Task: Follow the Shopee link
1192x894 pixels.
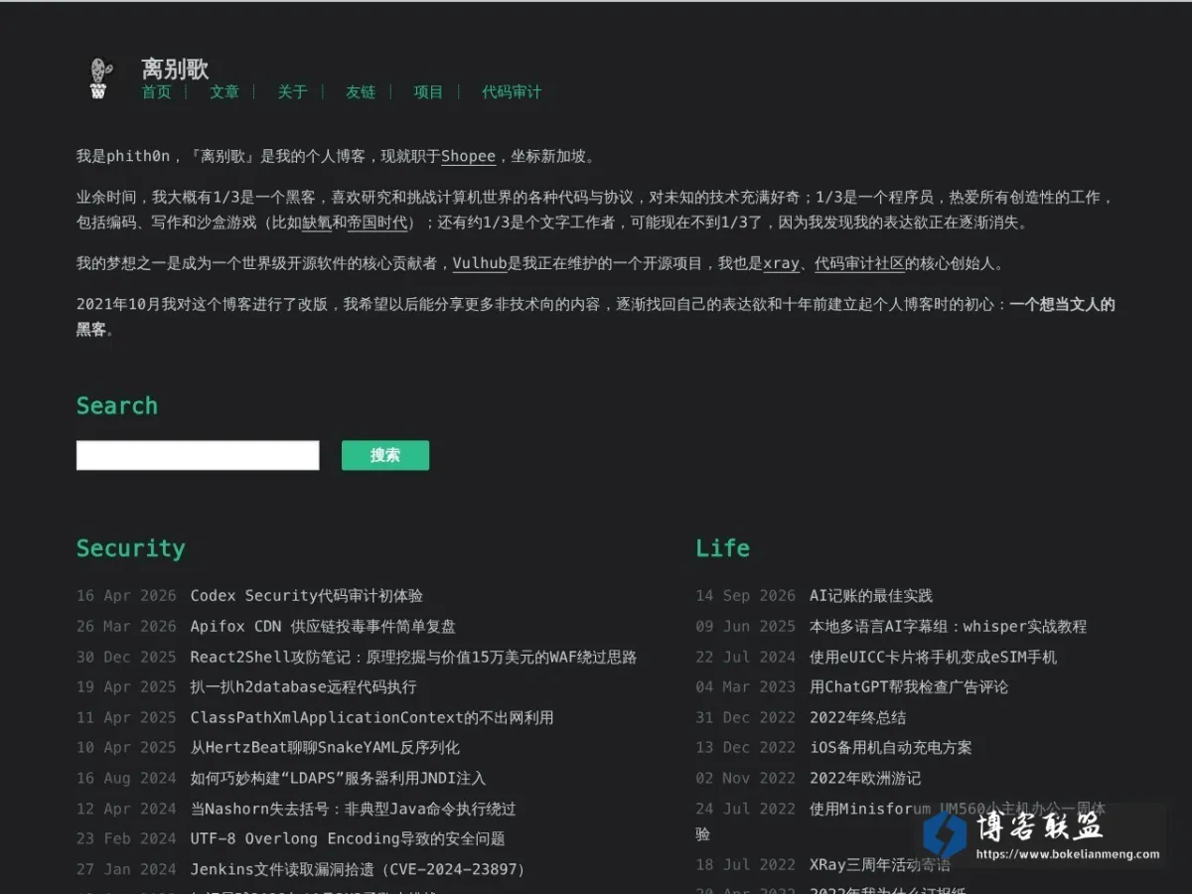Action: click(x=468, y=156)
